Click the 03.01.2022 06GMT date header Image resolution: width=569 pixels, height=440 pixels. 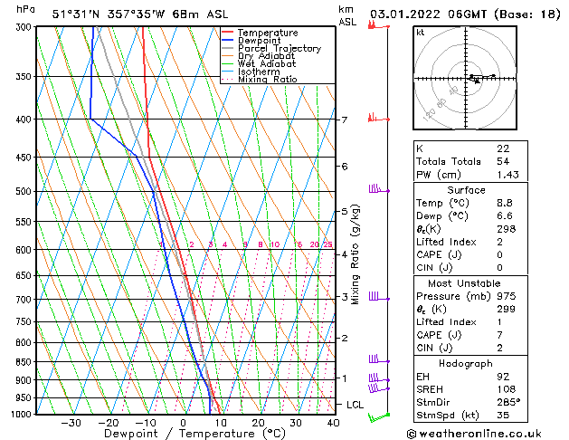462,14
